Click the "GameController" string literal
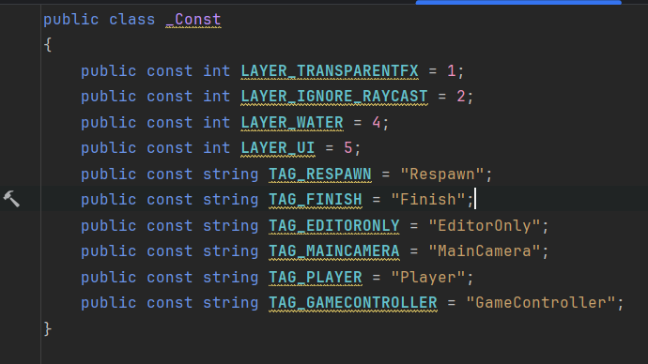Viewport: 648px width, 364px height. (541, 303)
